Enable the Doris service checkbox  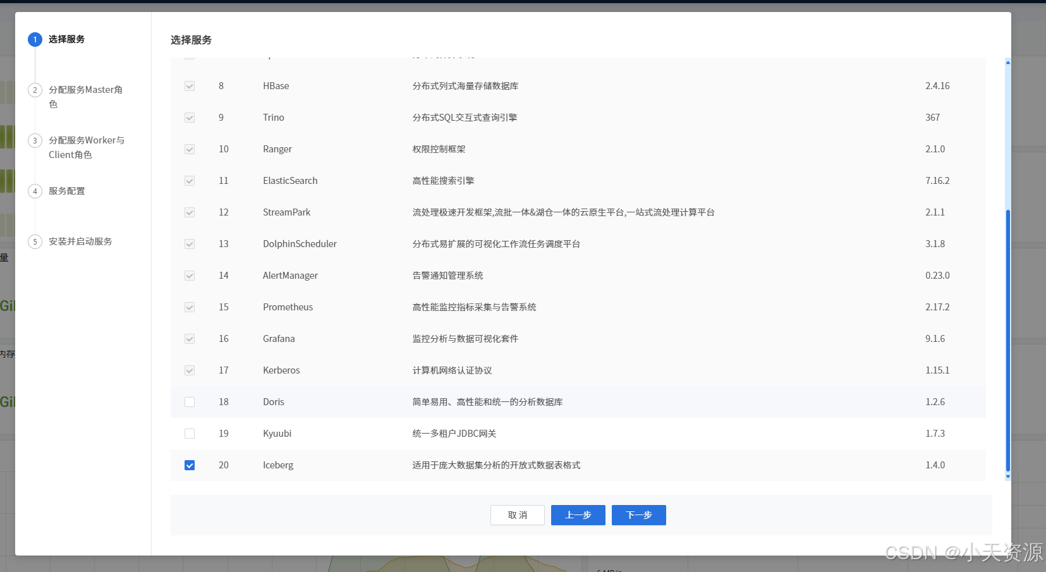click(190, 402)
